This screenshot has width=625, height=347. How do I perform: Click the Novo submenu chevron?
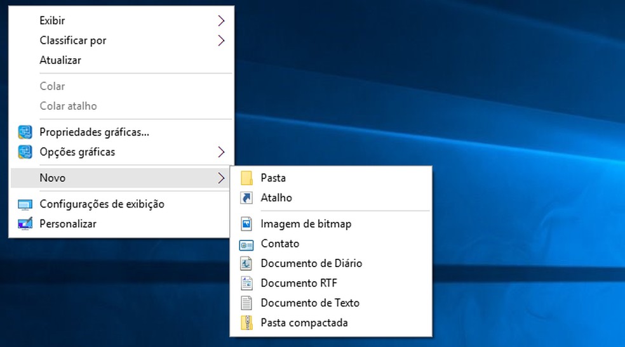coord(221,178)
